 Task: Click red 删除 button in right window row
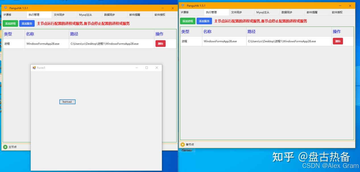338,41
